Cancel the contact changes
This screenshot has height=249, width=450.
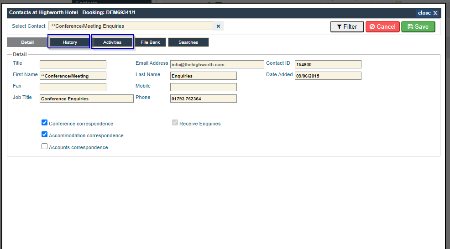382,26
